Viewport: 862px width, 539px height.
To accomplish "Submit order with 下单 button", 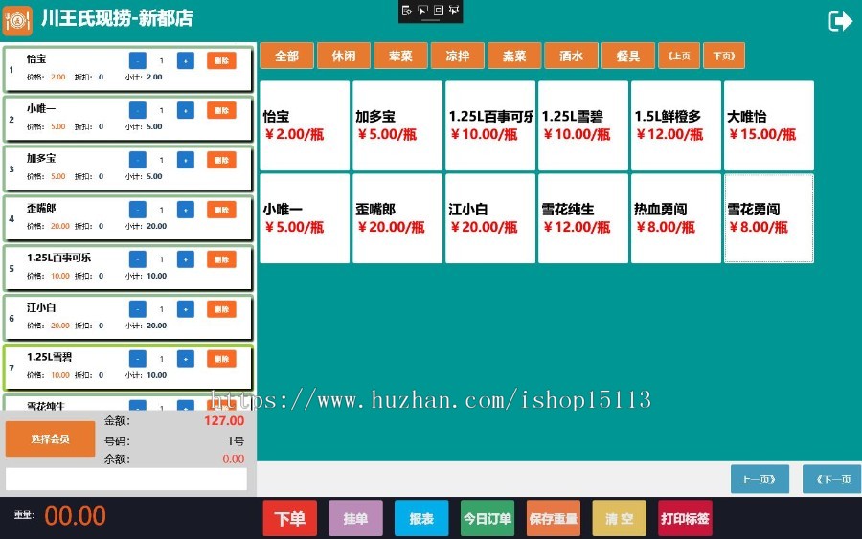I will pos(289,518).
